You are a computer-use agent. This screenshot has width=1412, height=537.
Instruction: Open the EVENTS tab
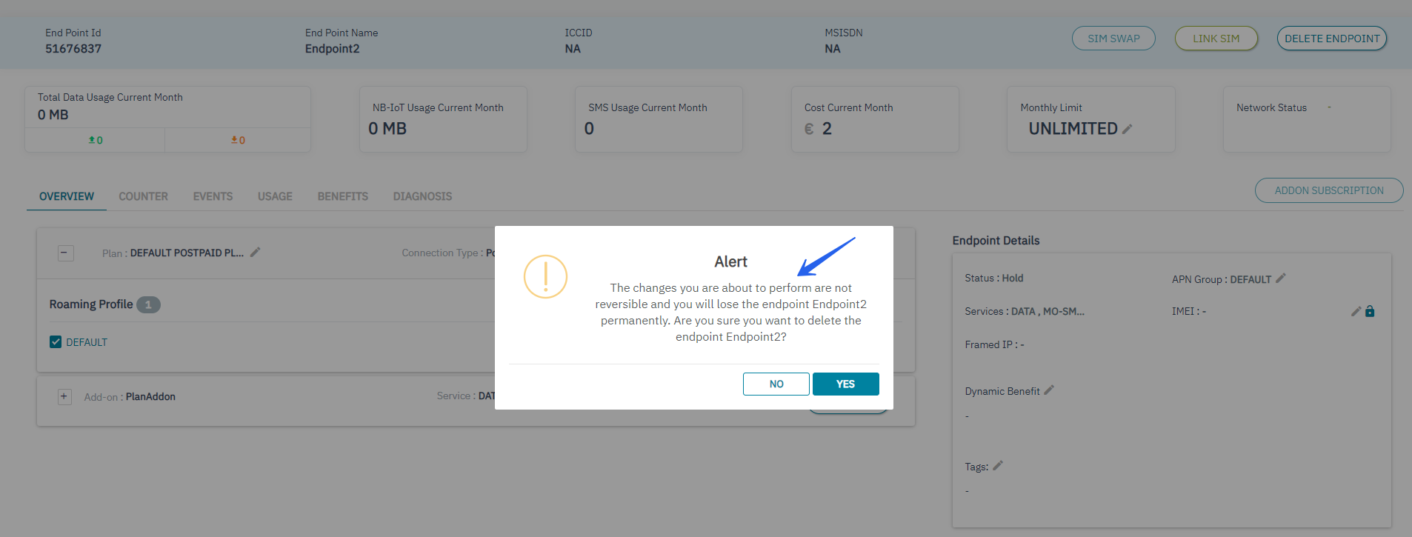click(213, 196)
